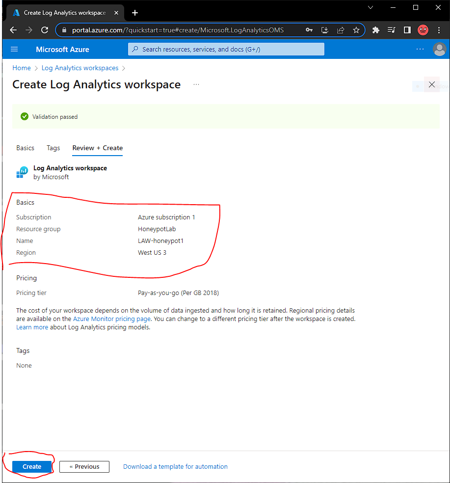Image resolution: width=450 pixels, height=483 pixels.
Task: Open Azure portal hamburger menu
Action: [14, 49]
